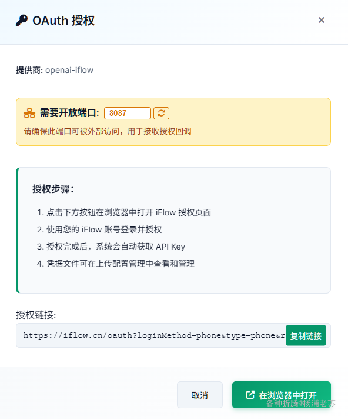This screenshot has width=348, height=419.
Task: Click the OAuth 授权 title text
Action: [63, 21]
